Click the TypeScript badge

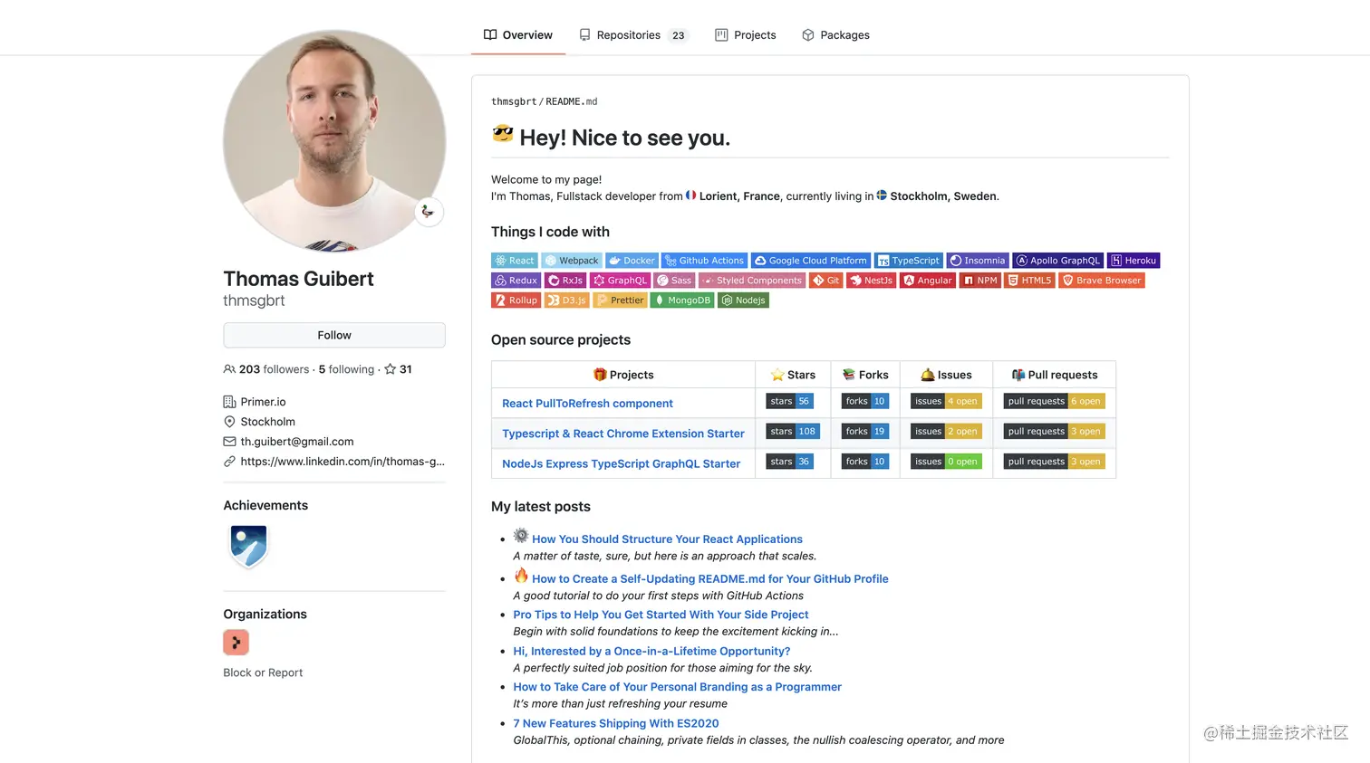click(909, 261)
